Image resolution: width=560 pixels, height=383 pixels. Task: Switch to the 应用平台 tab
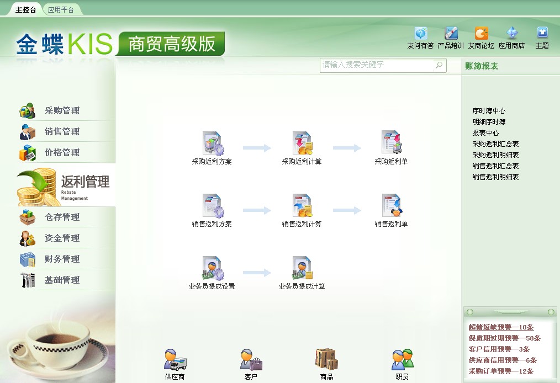click(61, 9)
